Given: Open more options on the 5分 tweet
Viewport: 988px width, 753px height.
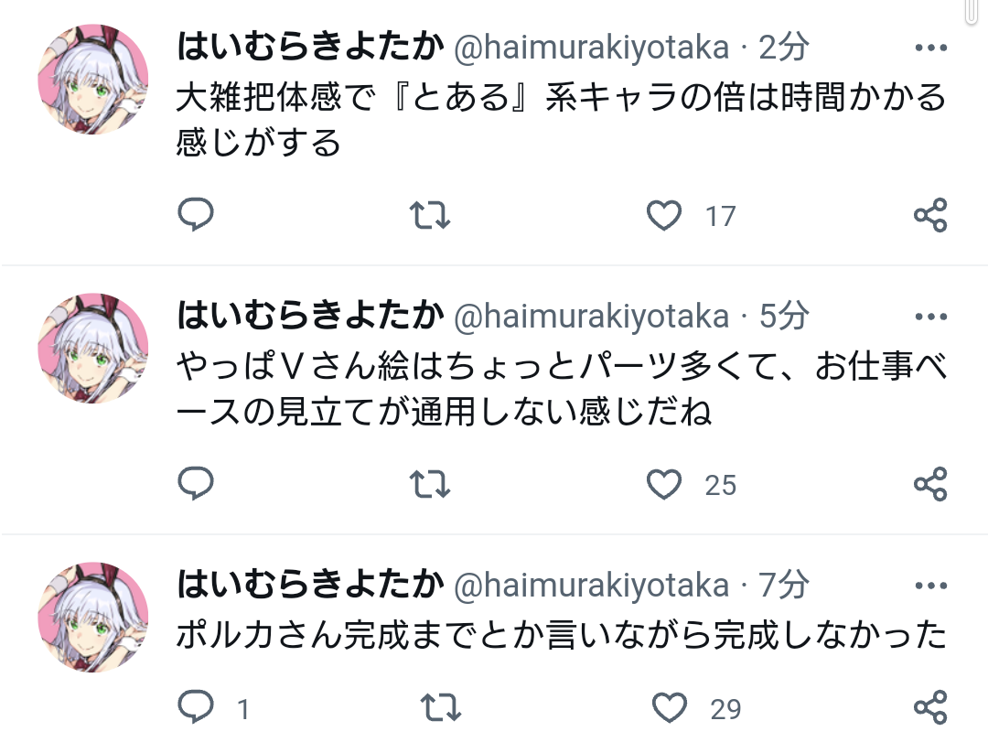Looking at the screenshot, I should [x=930, y=317].
